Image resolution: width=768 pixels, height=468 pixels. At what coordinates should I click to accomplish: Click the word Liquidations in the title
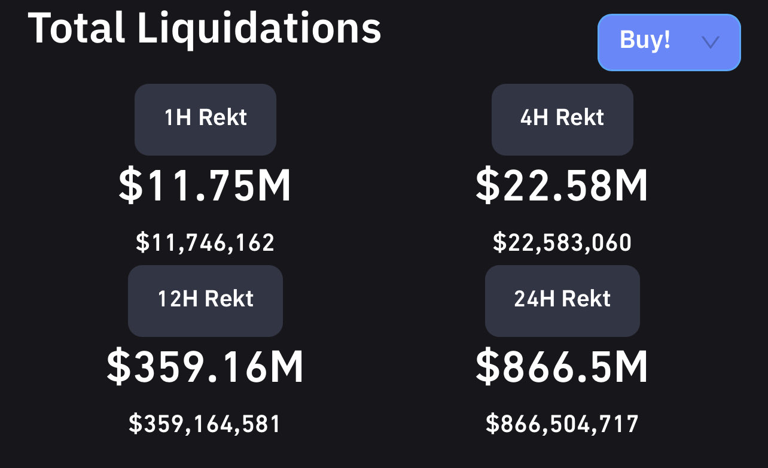click(x=259, y=28)
